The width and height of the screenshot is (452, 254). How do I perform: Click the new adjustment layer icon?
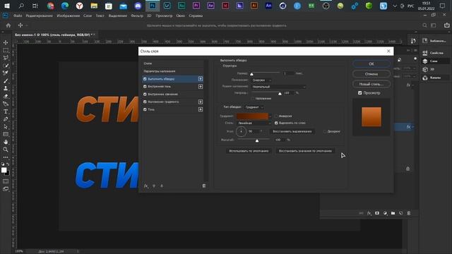[x=385, y=213]
